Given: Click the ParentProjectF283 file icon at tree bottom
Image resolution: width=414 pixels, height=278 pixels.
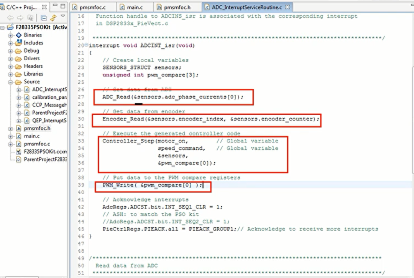Looking at the screenshot, I should point(19,159).
